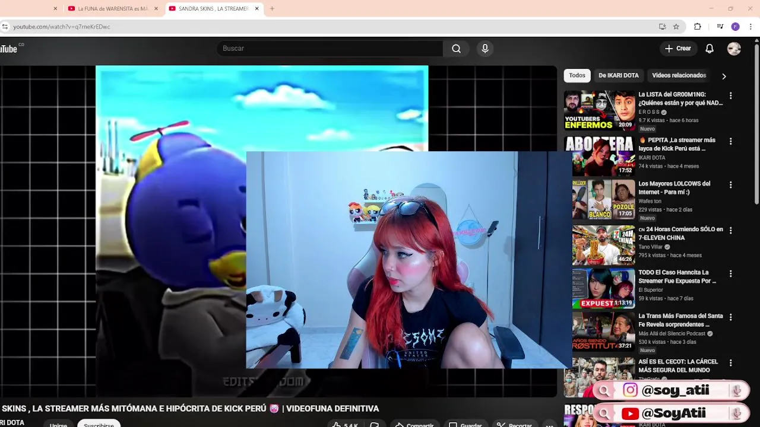
Task: Open Chrome media controls icon
Action: 720,27
